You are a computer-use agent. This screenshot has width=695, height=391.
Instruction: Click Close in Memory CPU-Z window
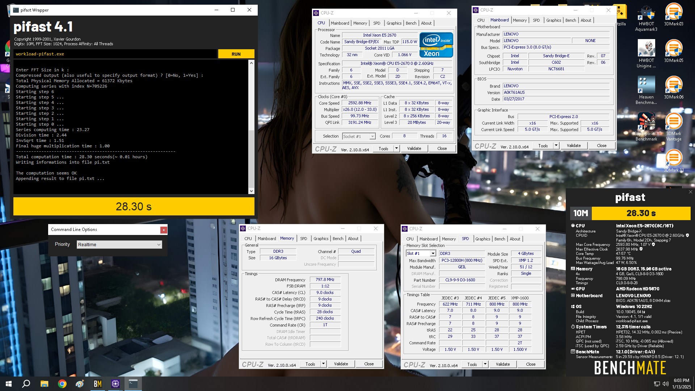click(369, 364)
